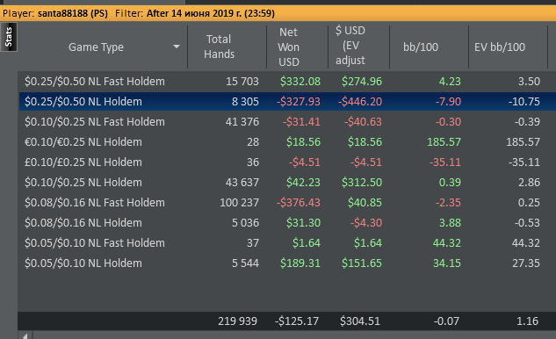The width and height of the screenshot is (556, 339).
Task: Select the $0.10/$0.25 NL Fast Holdem row
Action: (287, 121)
